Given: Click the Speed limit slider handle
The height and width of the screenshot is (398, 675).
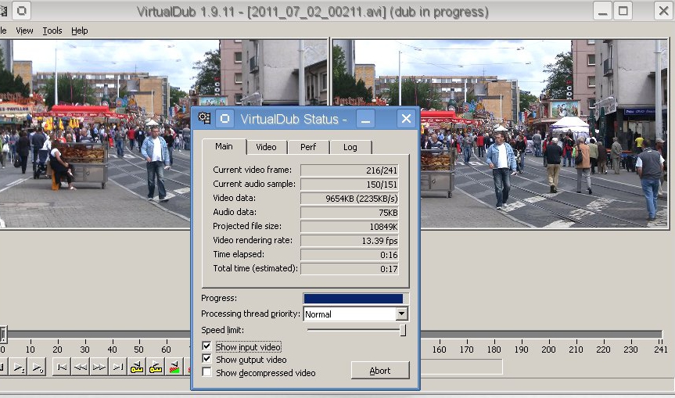Looking at the screenshot, I should tap(403, 330).
